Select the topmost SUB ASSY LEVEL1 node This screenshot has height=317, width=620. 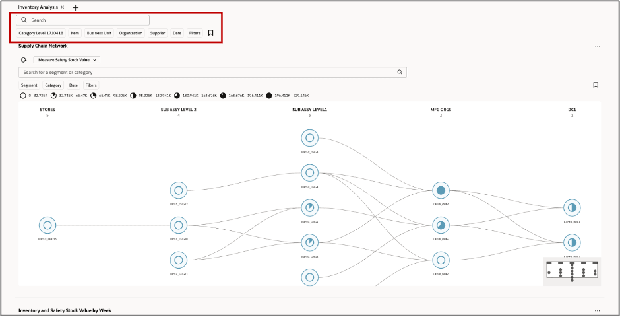click(309, 138)
